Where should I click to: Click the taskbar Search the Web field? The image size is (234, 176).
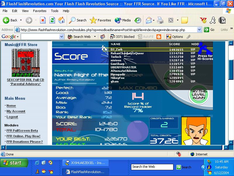[152, 167]
